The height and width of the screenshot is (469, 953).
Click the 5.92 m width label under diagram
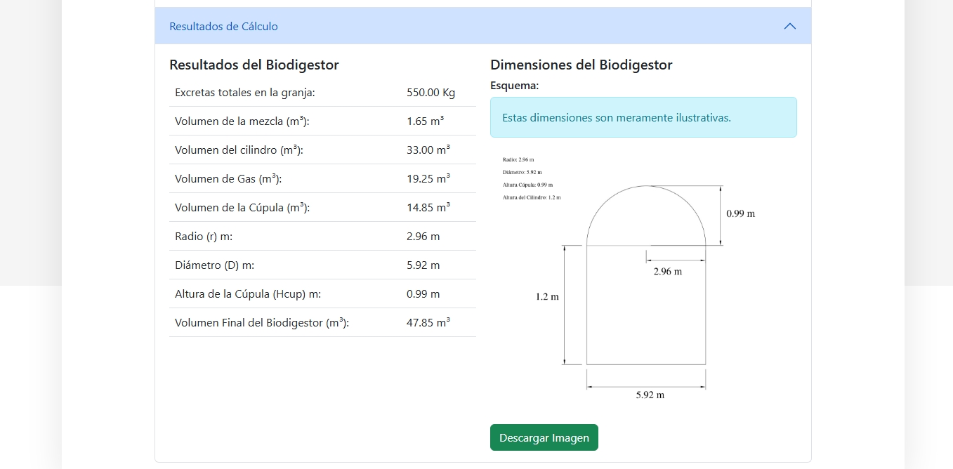coord(650,395)
